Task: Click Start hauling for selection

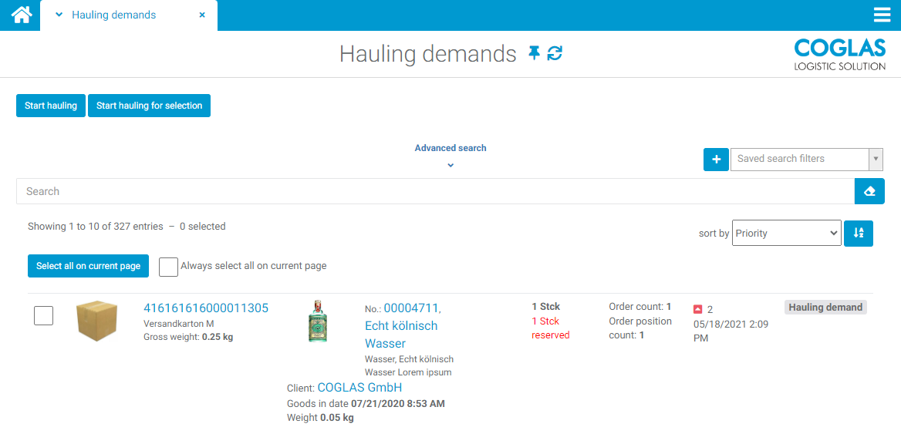Action: (x=149, y=106)
